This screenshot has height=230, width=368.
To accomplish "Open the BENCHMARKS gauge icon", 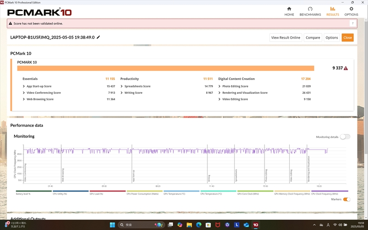I will [x=310, y=9].
